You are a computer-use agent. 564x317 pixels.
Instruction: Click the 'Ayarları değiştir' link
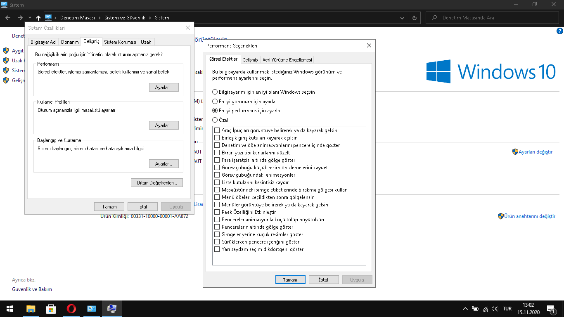click(536, 152)
